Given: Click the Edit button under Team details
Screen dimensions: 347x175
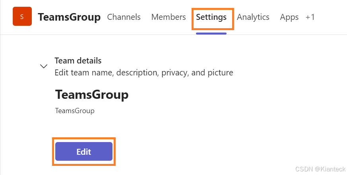Looking at the screenshot, I should pyautogui.click(x=84, y=152).
